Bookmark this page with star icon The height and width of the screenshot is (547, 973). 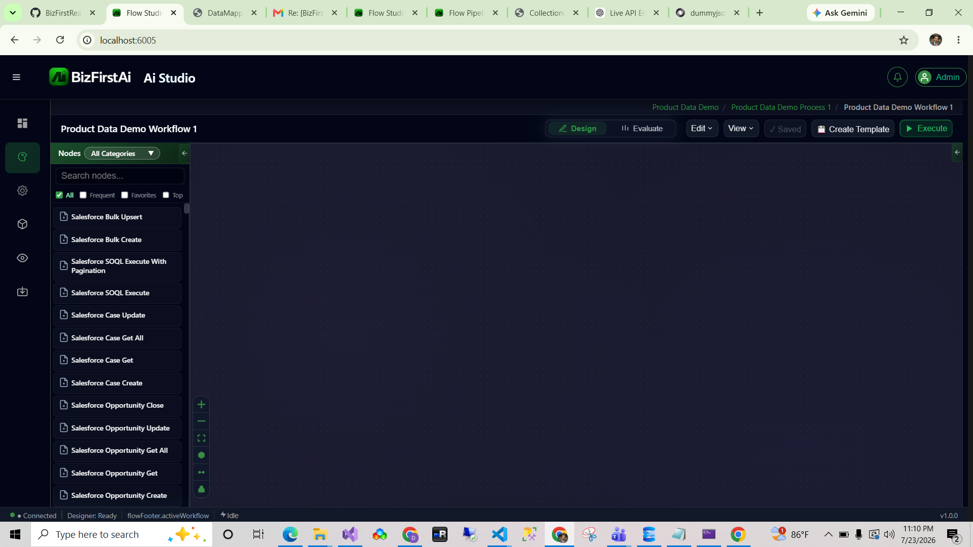(904, 40)
